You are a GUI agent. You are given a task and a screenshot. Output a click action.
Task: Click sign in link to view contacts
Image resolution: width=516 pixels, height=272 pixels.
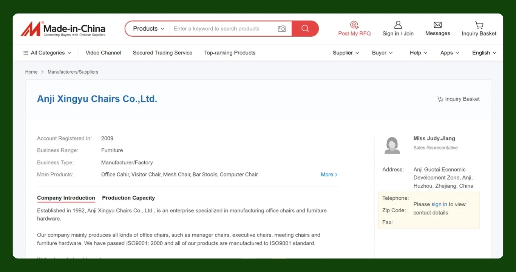tap(439, 204)
